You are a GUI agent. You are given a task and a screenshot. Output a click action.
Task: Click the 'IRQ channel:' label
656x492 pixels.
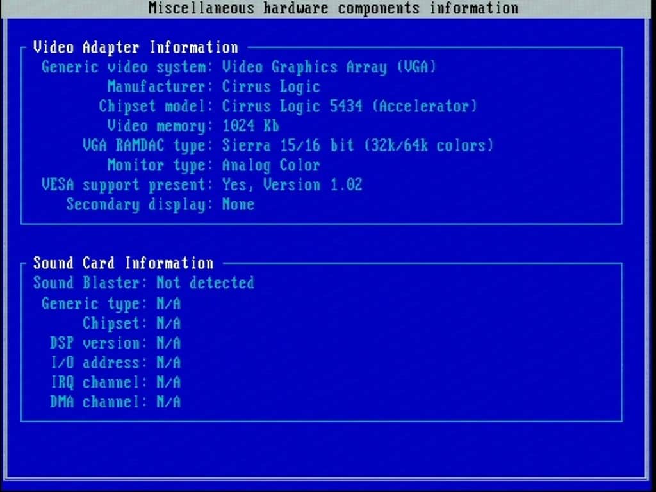(98, 382)
